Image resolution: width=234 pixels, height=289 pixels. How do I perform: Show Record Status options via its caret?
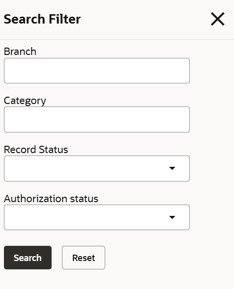click(x=172, y=168)
